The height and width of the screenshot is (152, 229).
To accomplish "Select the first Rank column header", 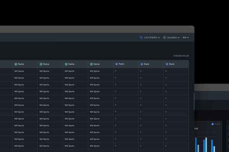I will (x=121, y=64).
